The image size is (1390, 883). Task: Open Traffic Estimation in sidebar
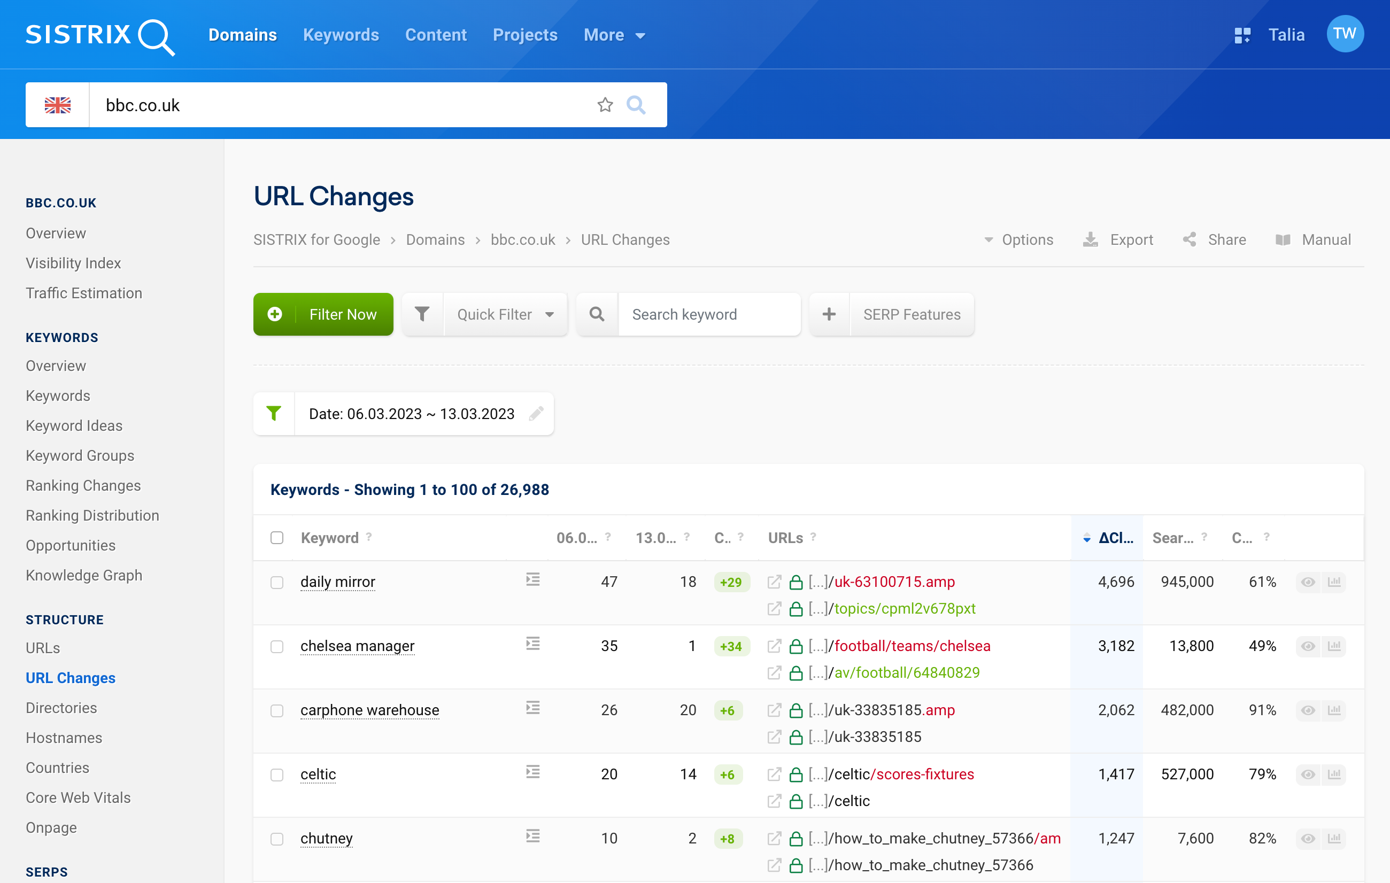coord(84,293)
